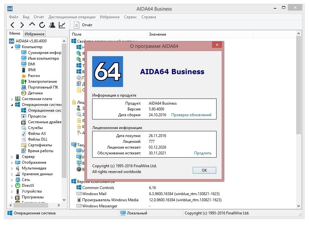Click the Back arrow in toolbar

pyautogui.click(x=13, y=25)
